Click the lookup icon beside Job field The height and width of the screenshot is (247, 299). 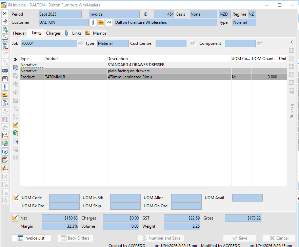(x=81, y=43)
